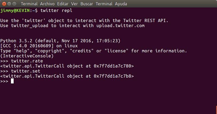
Task: Click the jimmy@KEVIN green prompt
Action: (x=16, y=10)
